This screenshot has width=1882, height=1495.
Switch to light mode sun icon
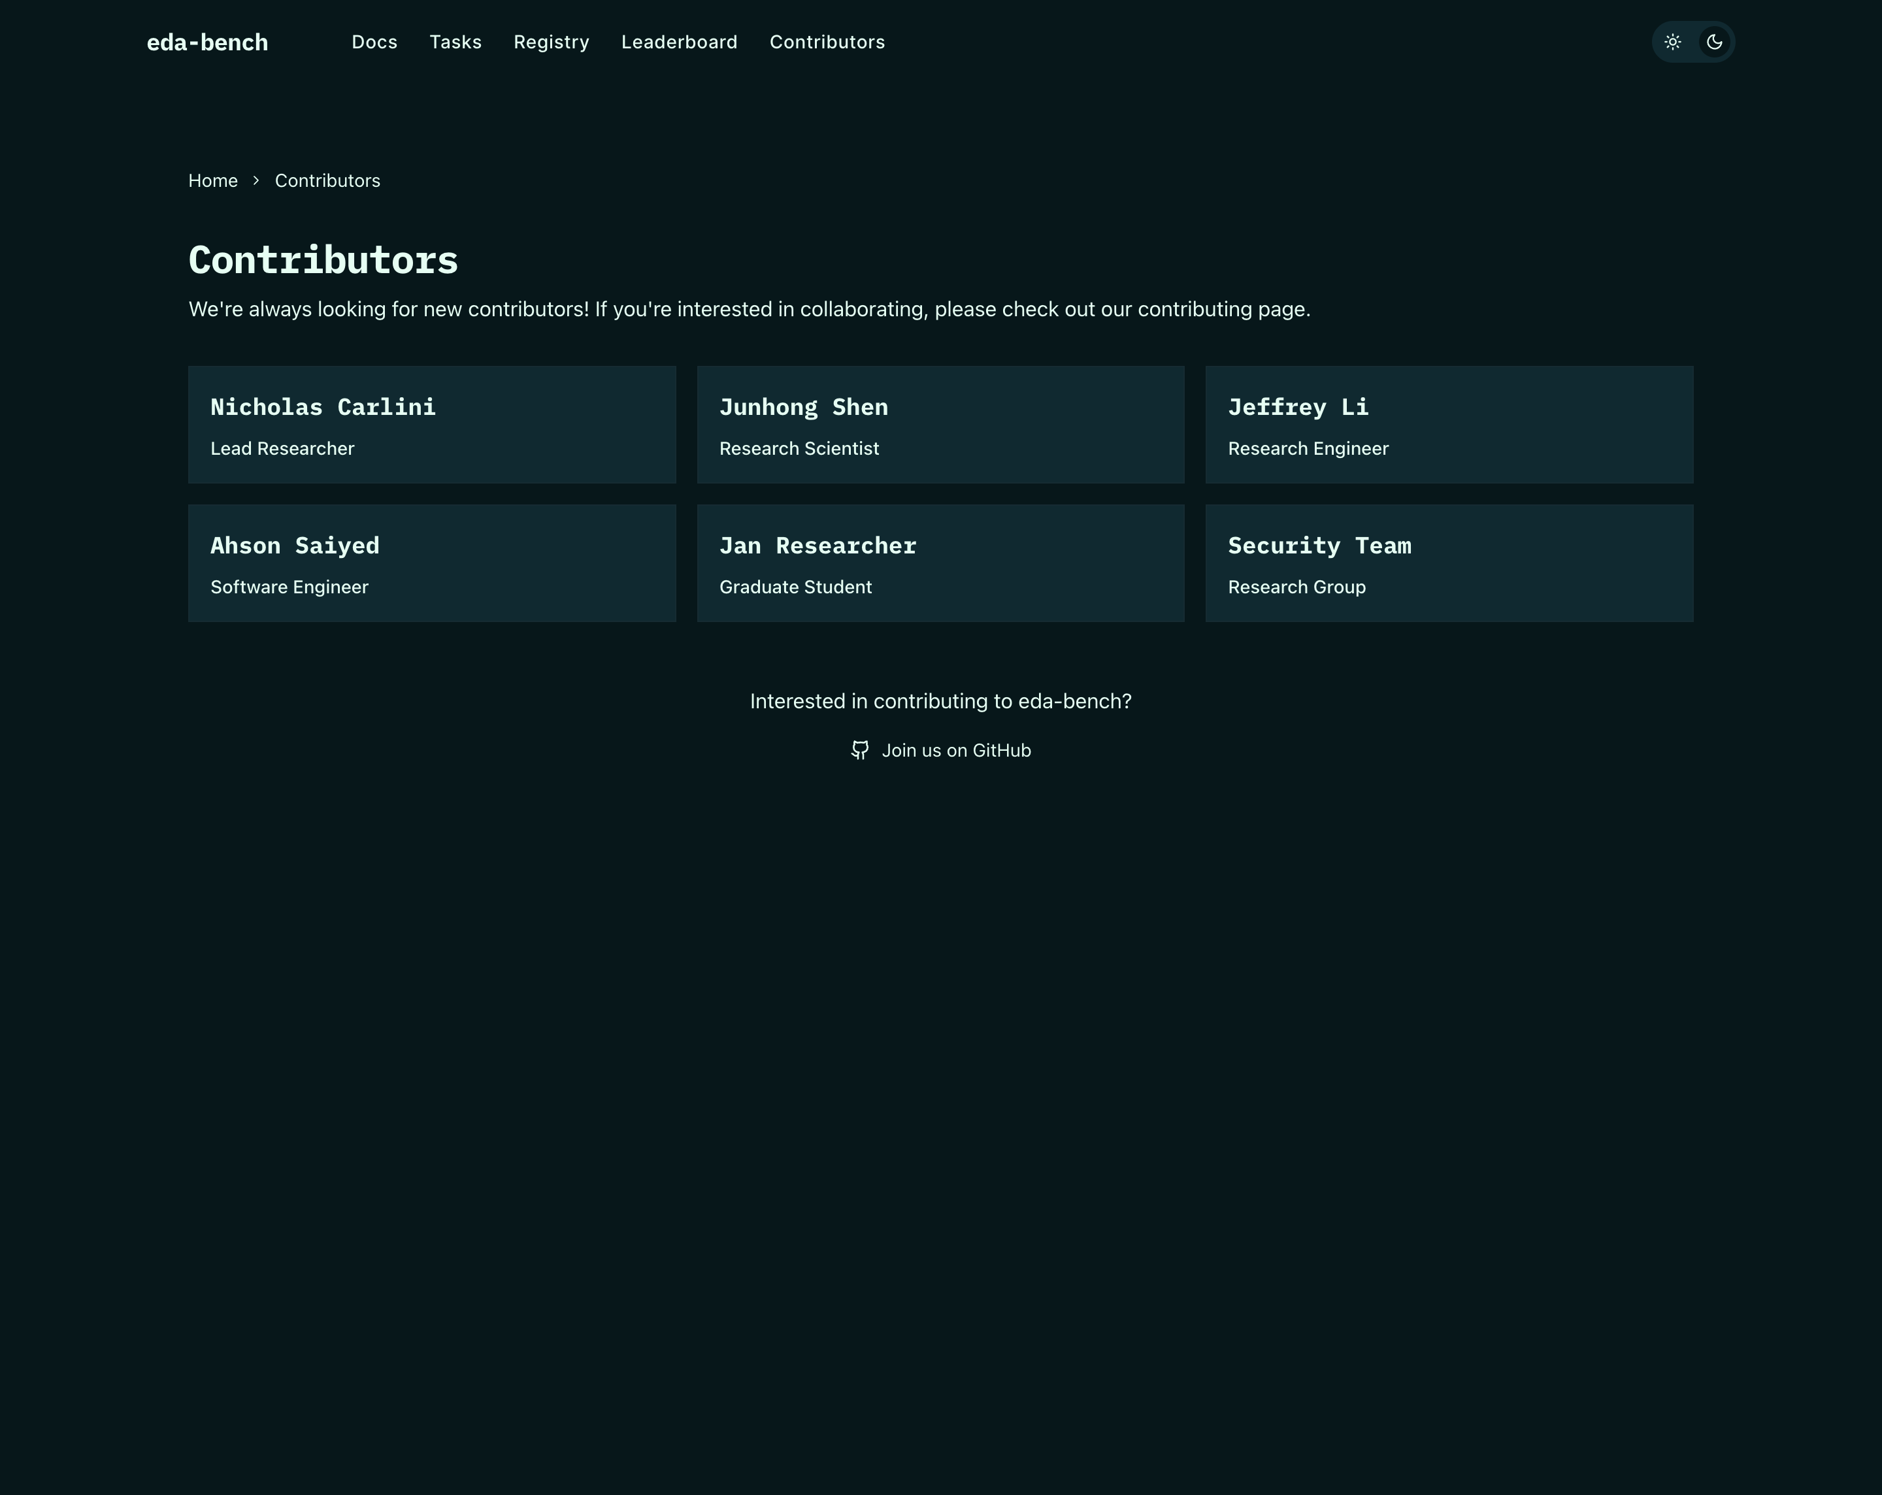(x=1672, y=42)
